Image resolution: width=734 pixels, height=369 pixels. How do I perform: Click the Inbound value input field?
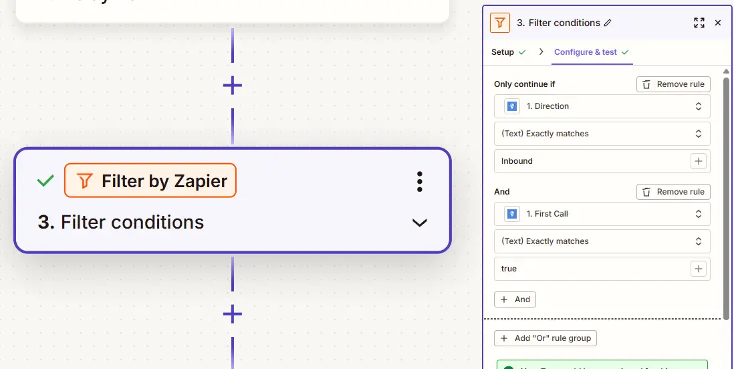[x=602, y=161]
